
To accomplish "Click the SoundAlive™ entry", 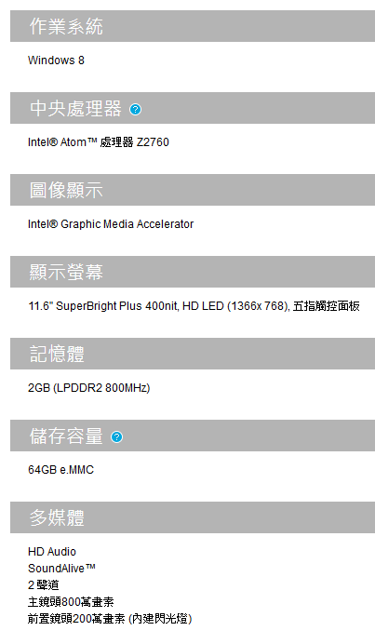I will point(61,569).
